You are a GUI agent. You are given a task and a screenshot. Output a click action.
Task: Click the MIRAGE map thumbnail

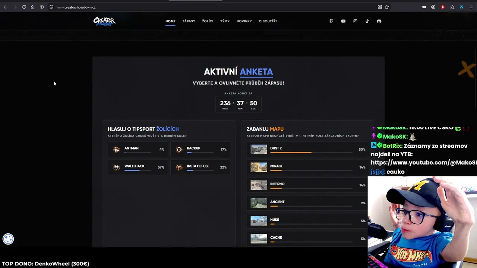pos(259,167)
